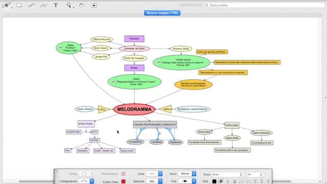Screen dimensions: 327x184
Task: Select the Compositore node
Action: [135, 142]
